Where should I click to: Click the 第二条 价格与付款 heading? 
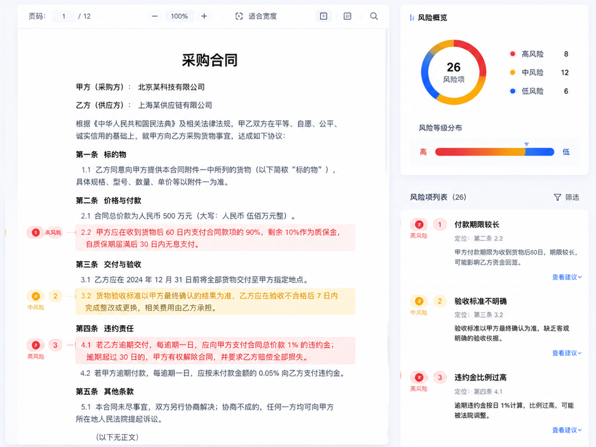(x=109, y=201)
